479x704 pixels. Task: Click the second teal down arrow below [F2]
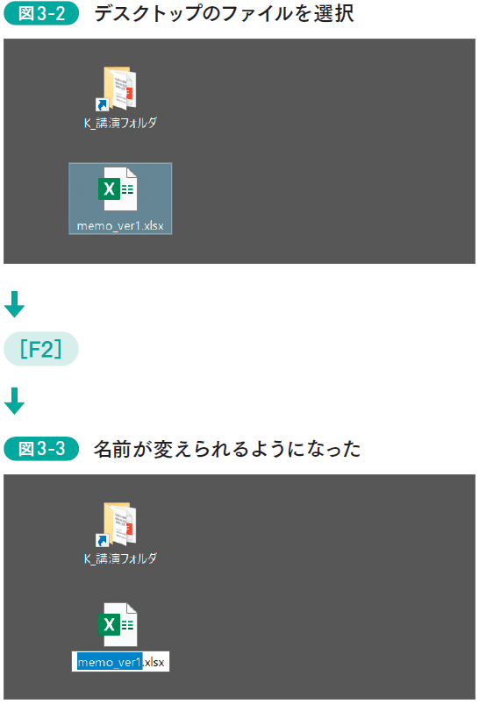pyautogui.click(x=14, y=401)
